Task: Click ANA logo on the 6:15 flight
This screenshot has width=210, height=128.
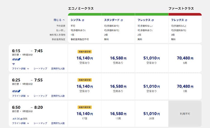Action: 16,59
